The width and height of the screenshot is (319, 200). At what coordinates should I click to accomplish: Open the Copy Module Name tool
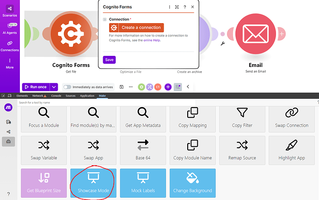[192, 151]
